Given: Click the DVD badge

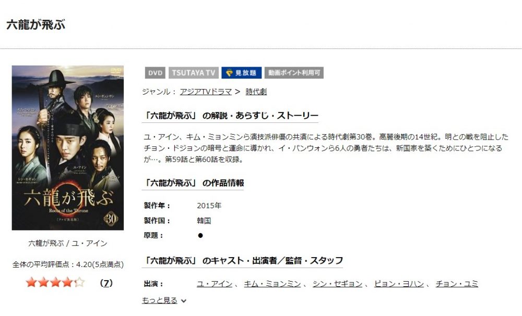Looking at the screenshot, I should (x=155, y=73).
